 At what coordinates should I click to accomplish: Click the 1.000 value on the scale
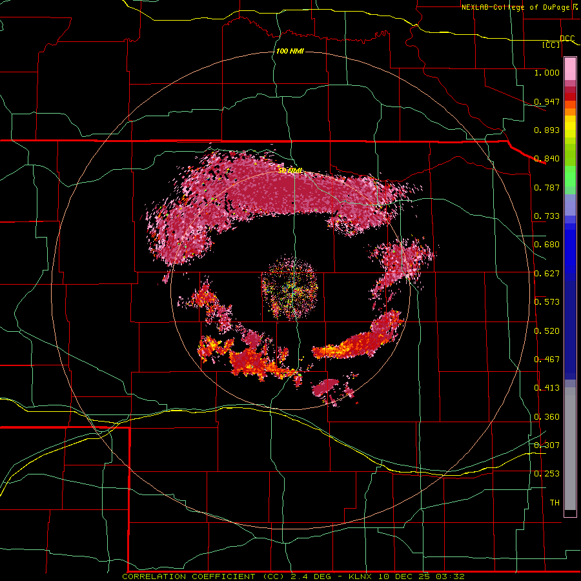pyautogui.click(x=547, y=72)
